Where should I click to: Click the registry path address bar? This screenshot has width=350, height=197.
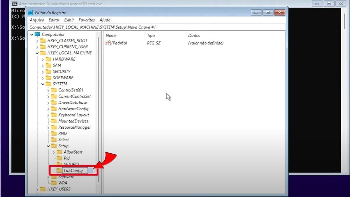[156, 27]
